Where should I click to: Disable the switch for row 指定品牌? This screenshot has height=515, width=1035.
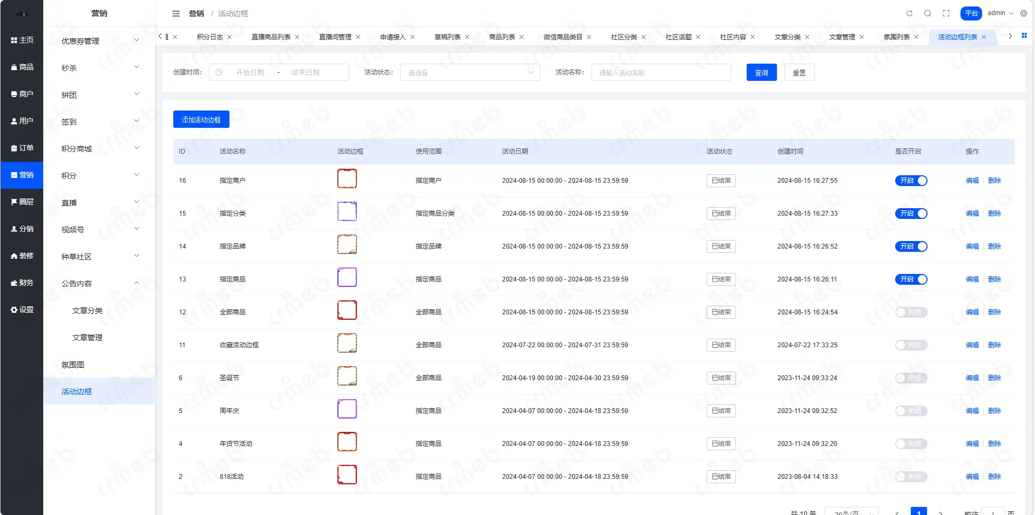[911, 246]
